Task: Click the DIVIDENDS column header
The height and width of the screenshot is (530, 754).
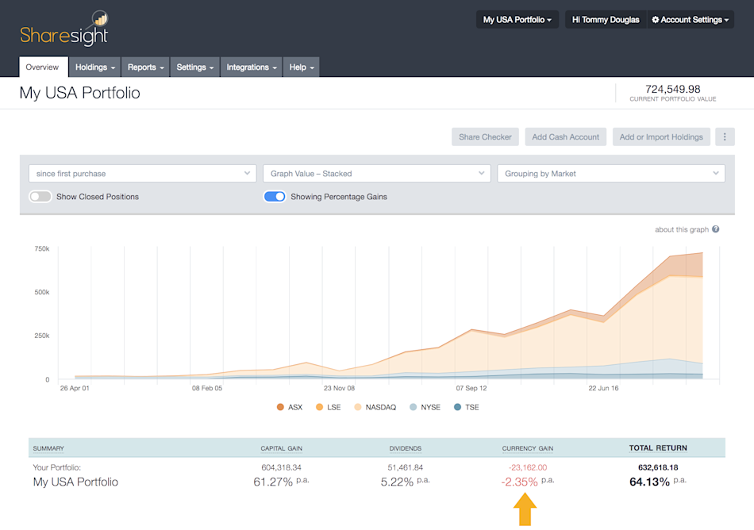Action: (x=406, y=448)
